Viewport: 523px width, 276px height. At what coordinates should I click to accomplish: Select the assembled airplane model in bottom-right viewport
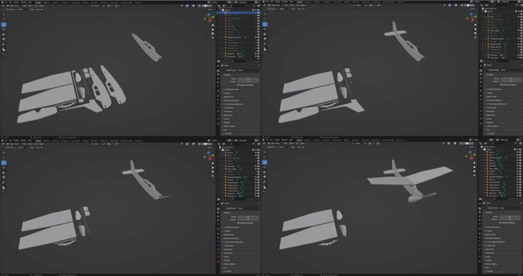pyautogui.click(x=413, y=180)
